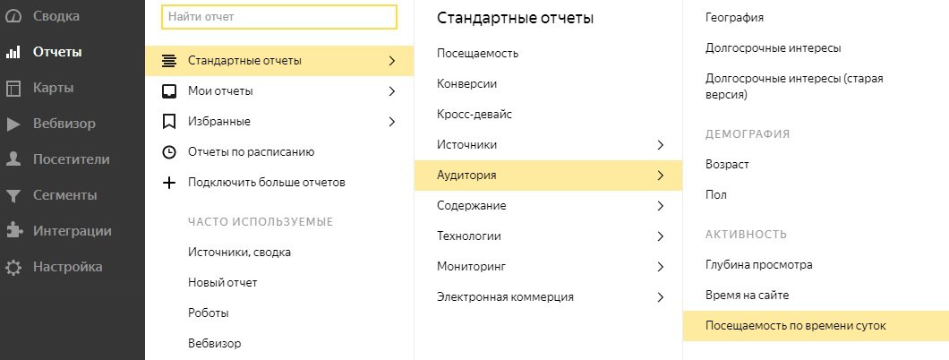
Task: Expand the Технологии submenu arrow
Action: (x=661, y=236)
